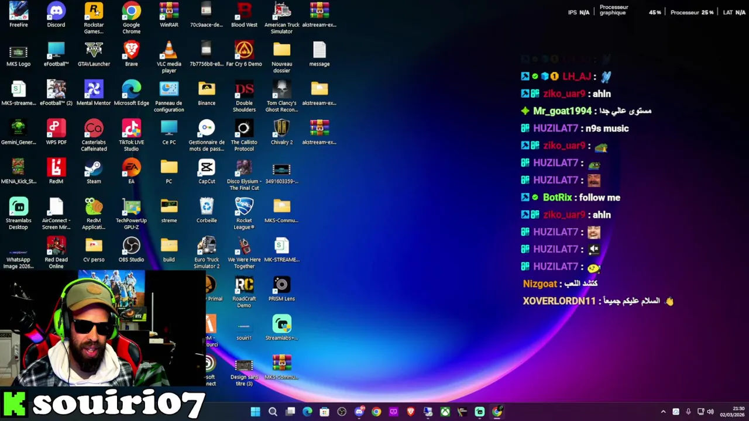Open Panneau de configuration
Screen dimensions: 749x421
[169, 96]
